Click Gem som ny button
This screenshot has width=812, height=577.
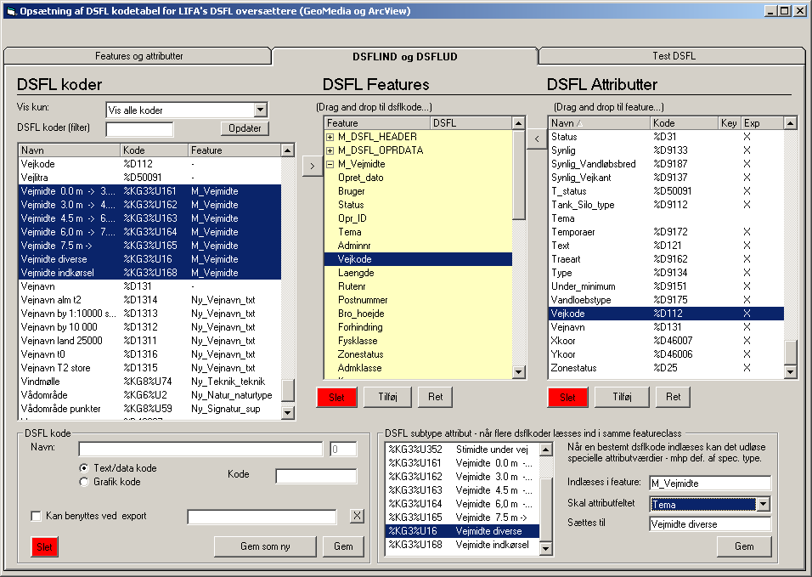[x=264, y=546]
